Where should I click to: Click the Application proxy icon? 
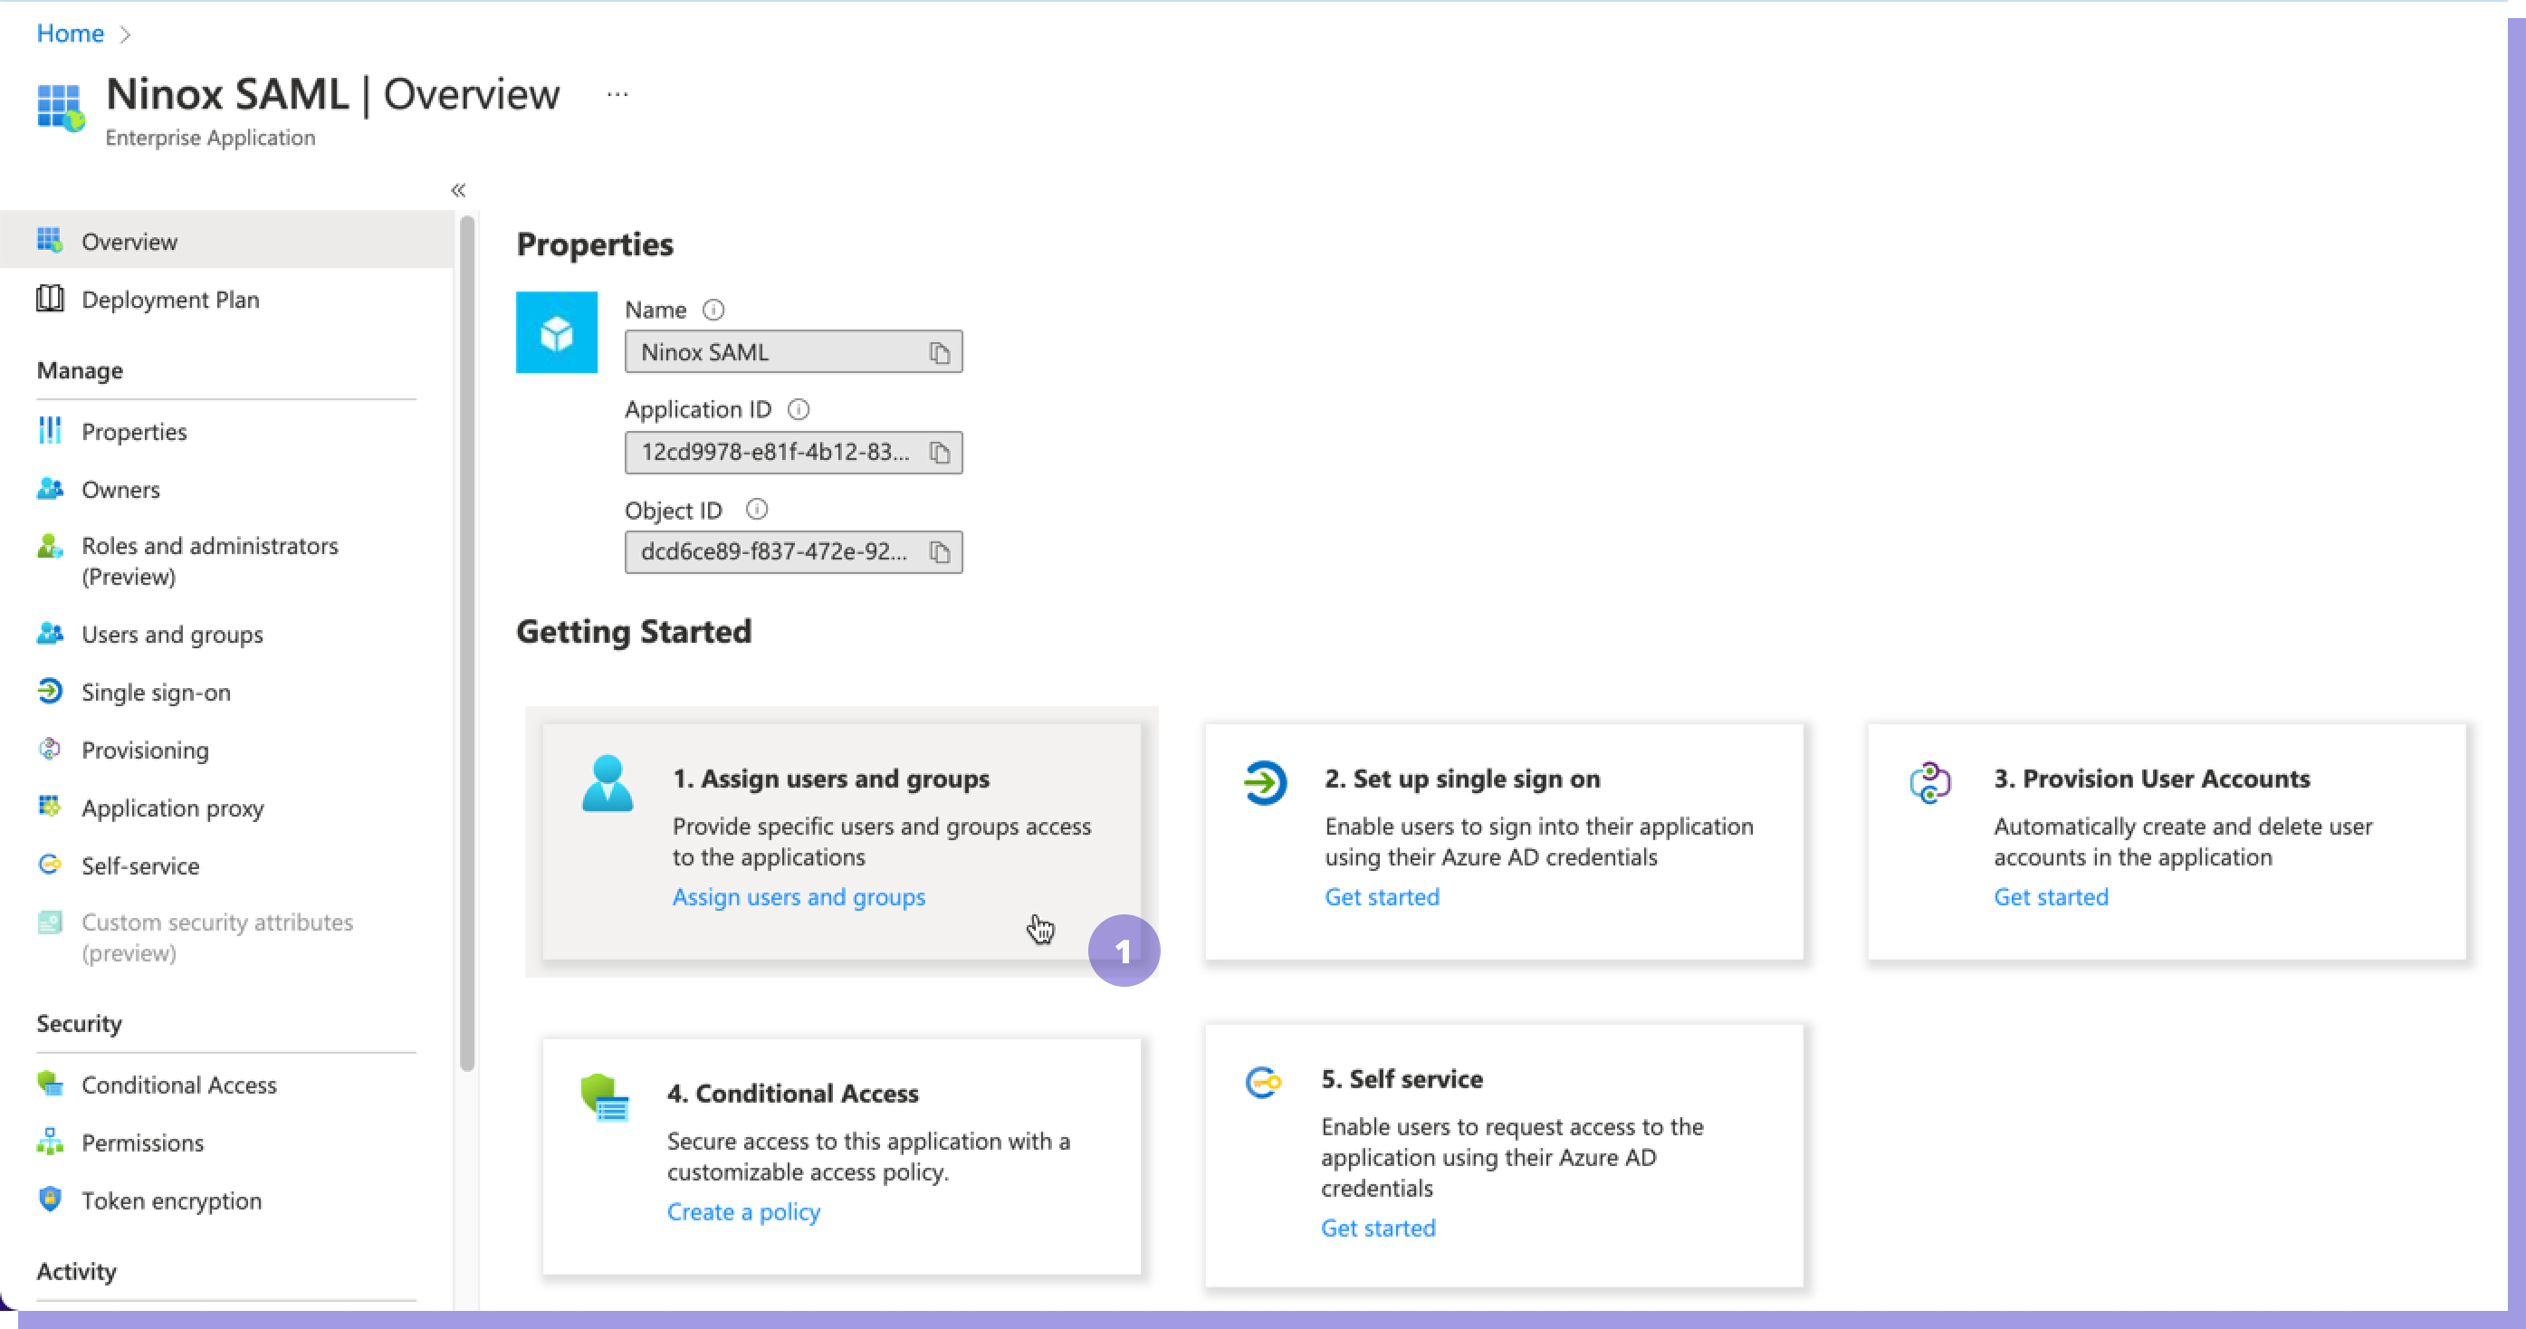(50, 807)
